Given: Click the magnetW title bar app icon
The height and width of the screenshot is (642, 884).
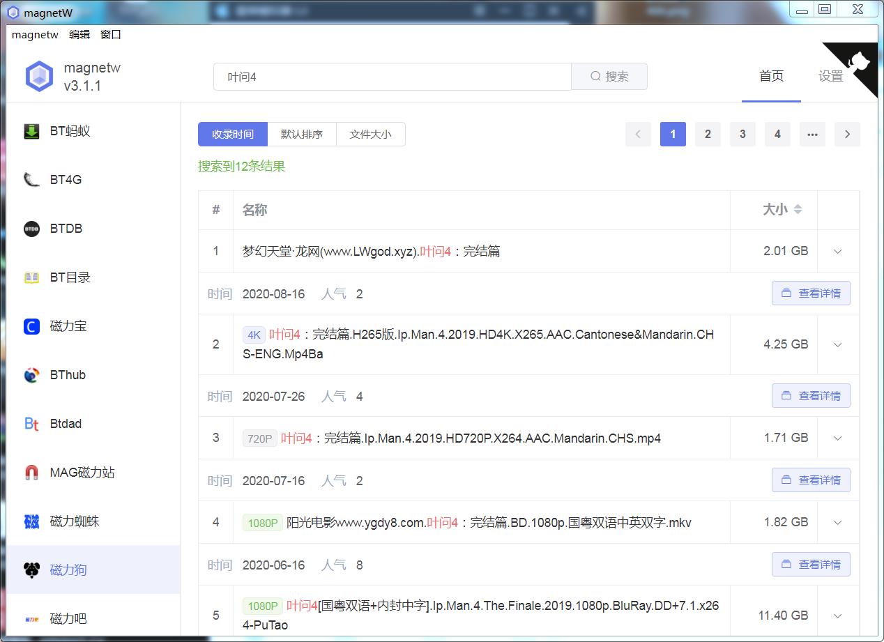Looking at the screenshot, I should tap(13, 13).
